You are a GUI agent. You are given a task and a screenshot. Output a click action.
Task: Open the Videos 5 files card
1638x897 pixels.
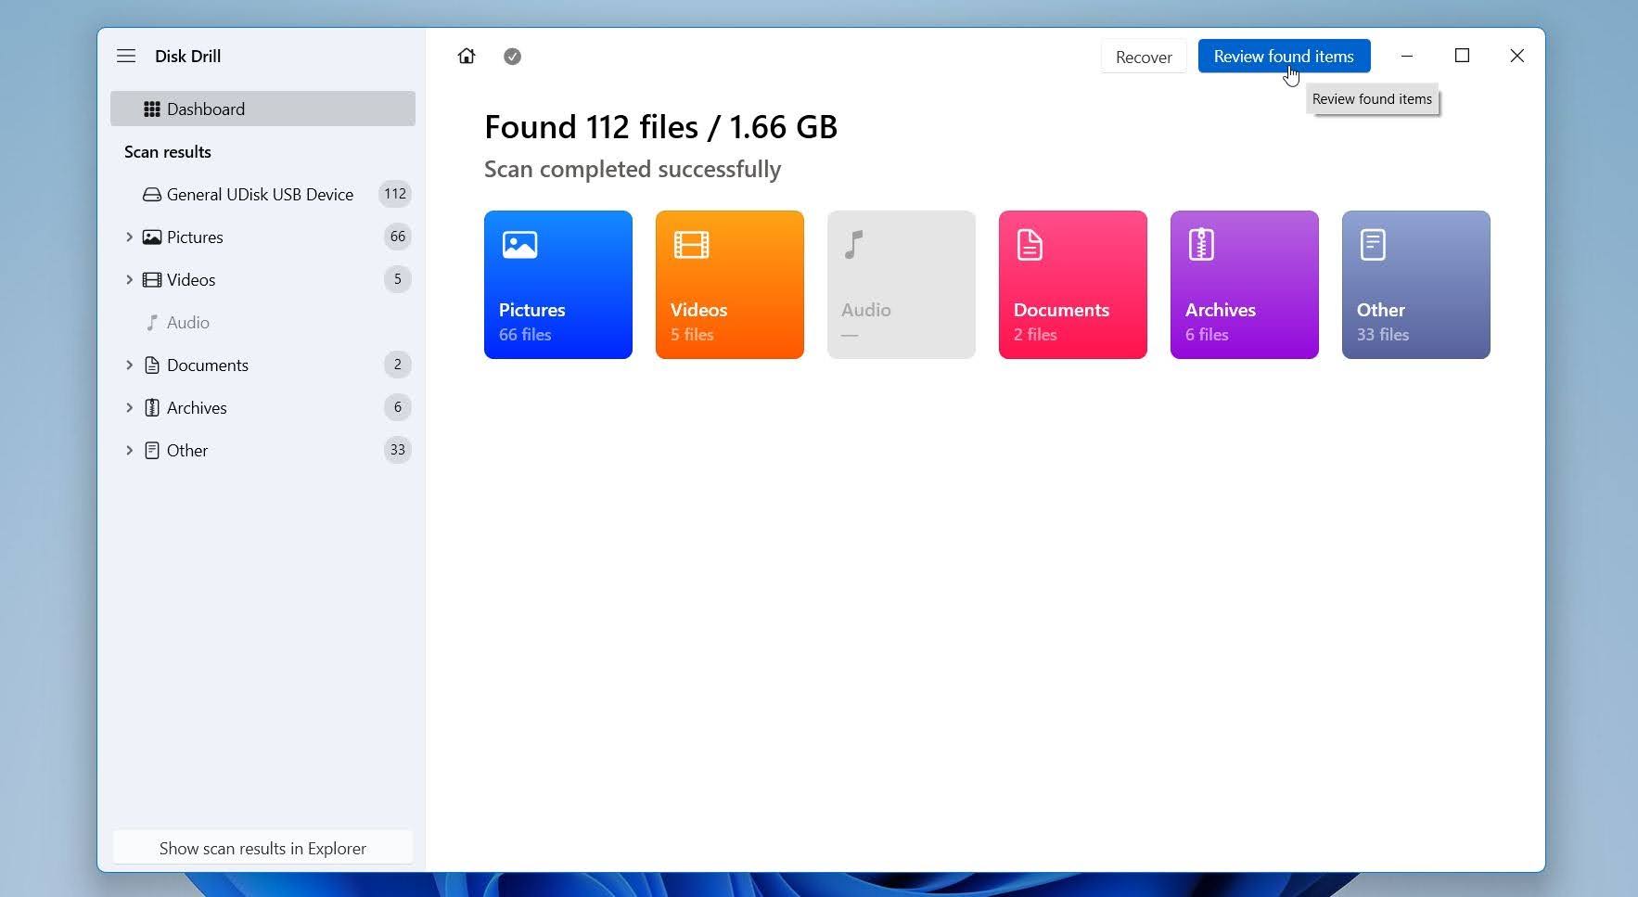730,285
